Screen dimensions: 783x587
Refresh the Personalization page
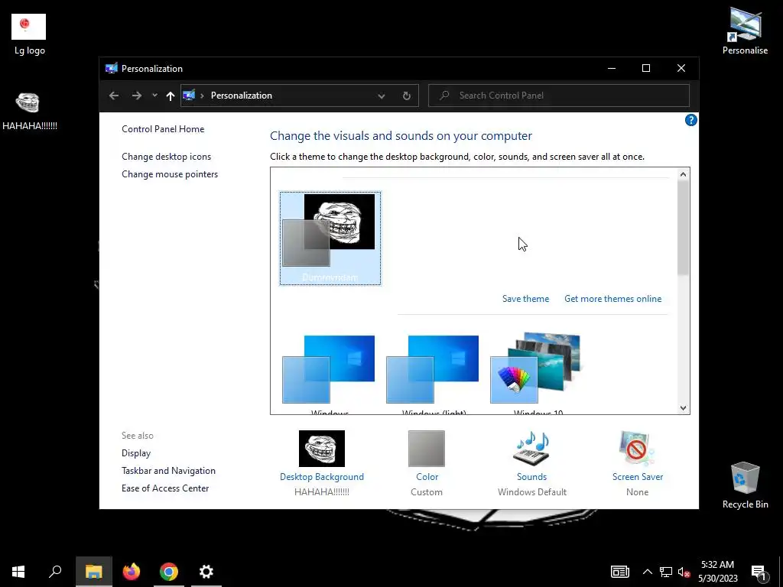407,96
